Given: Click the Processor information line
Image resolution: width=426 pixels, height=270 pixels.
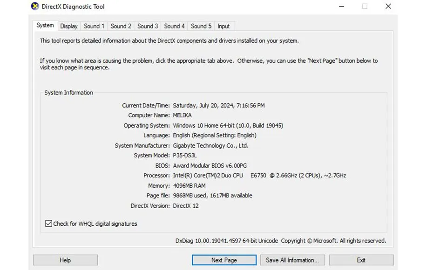Looking at the screenshot, I should tap(259, 175).
